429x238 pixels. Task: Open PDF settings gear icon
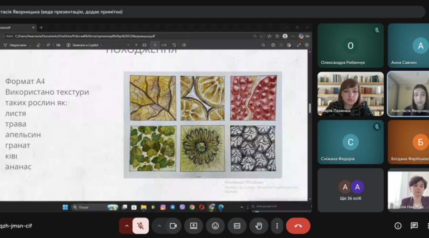coord(306,45)
